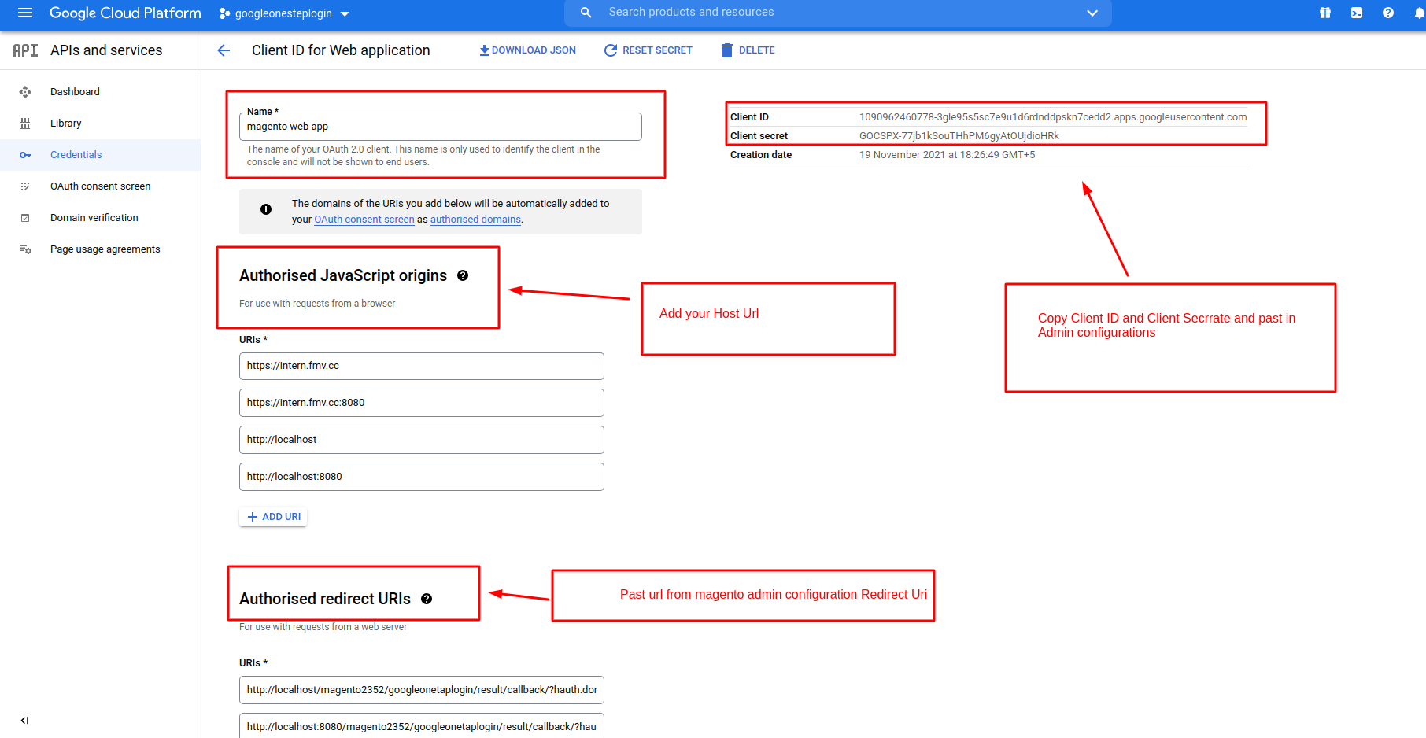This screenshot has width=1426, height=738.
Task: Click ADD URI button
Action: 273,517
